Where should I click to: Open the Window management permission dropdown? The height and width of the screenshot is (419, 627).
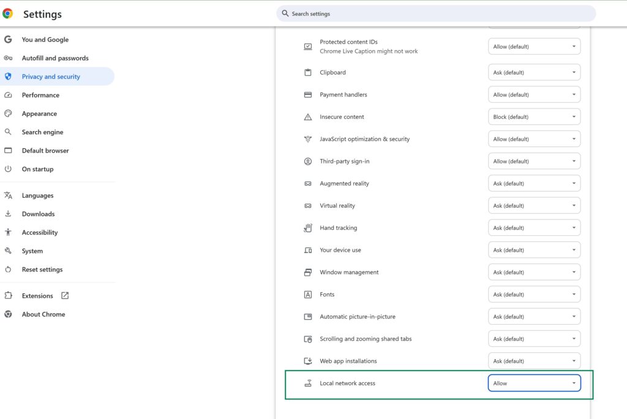[x=534, y=273]
